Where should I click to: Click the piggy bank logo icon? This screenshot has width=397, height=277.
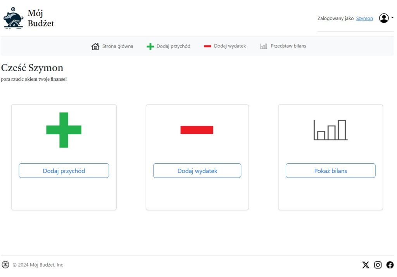[13, 18]
